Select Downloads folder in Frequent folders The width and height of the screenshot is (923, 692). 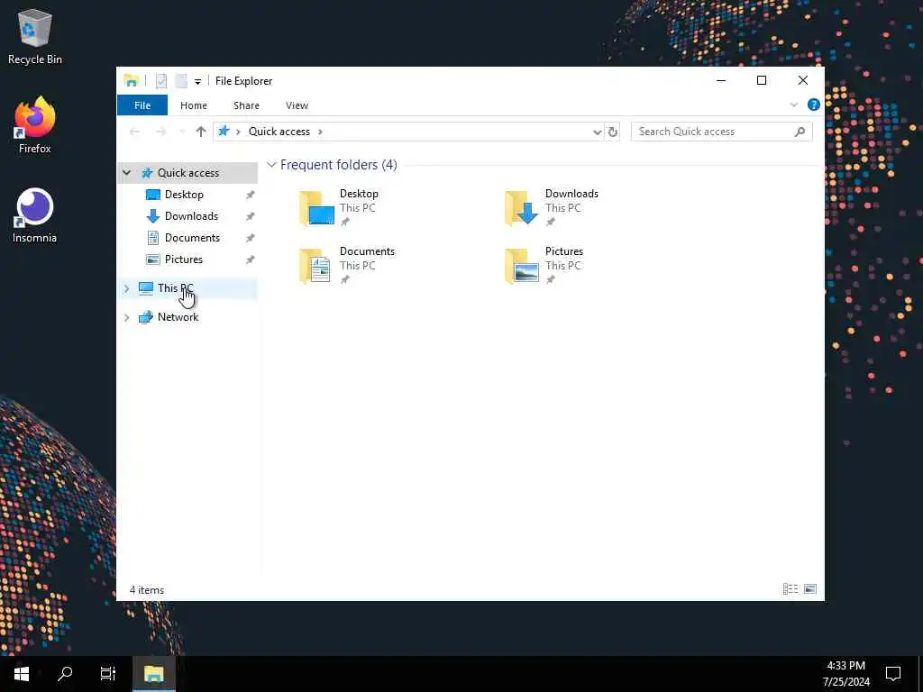pos(553,208)
